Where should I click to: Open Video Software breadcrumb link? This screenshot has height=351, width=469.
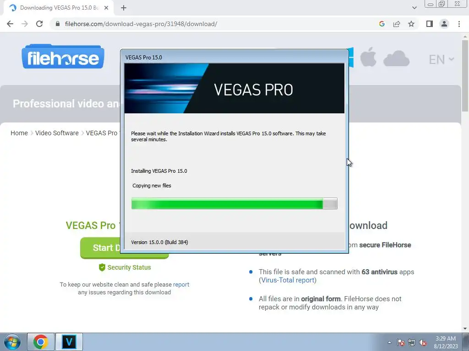[57, 133]
